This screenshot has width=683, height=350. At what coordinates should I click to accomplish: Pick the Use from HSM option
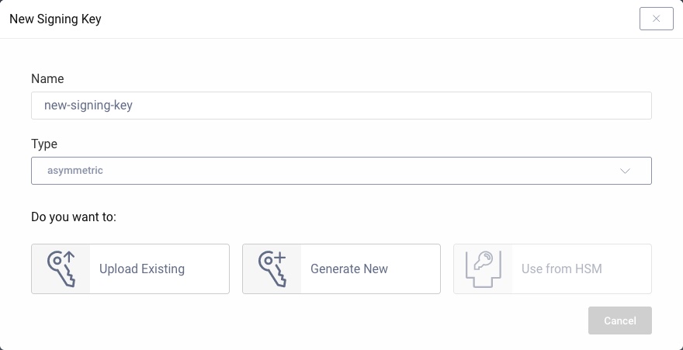tap(553, 269)
